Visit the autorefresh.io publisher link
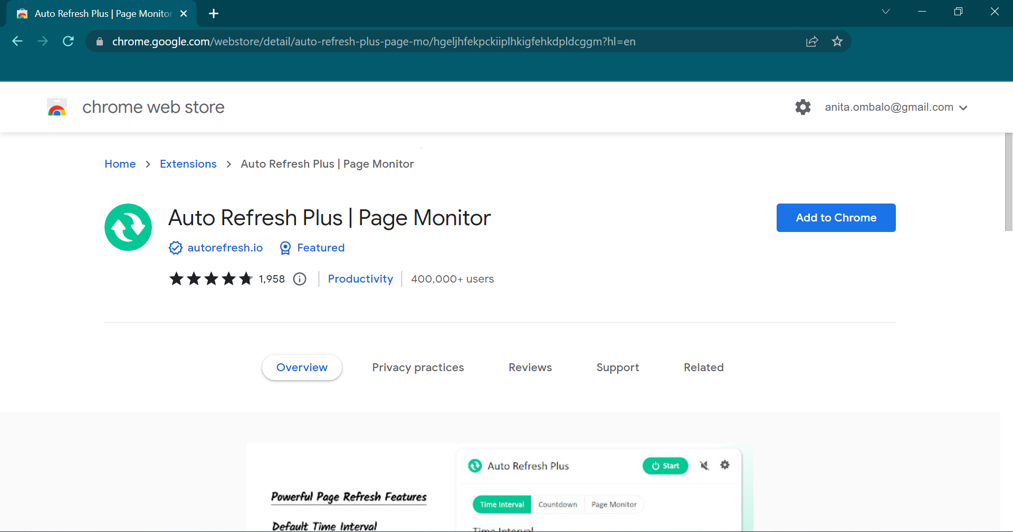The width and height of the screenshot is (1013, 532). 225,248
